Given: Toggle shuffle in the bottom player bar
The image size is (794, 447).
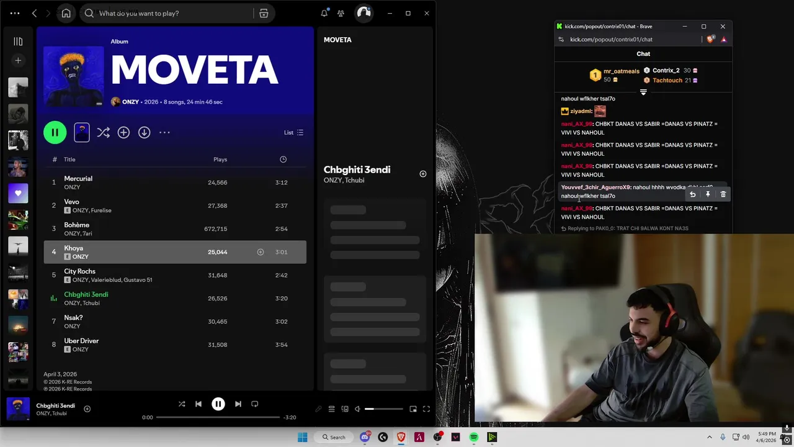Looking at the screenshot, I should pos(182,404).
